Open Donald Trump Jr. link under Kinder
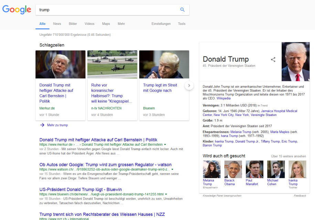The width and height of the screenshot is (315, 220). click(247, 142)
